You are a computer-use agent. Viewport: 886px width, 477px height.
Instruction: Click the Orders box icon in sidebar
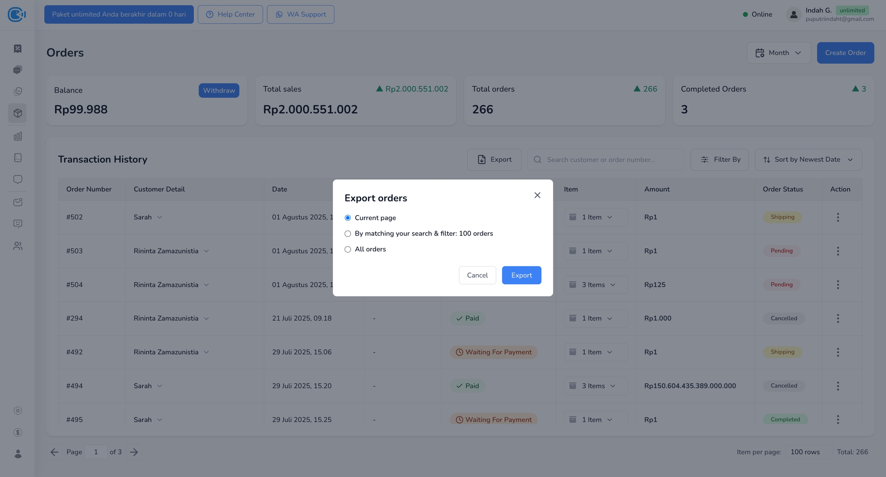[x=18, y=113]
